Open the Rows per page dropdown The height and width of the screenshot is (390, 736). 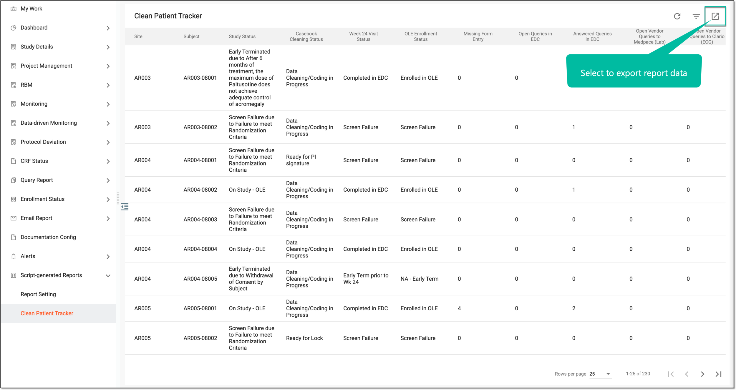600,374
